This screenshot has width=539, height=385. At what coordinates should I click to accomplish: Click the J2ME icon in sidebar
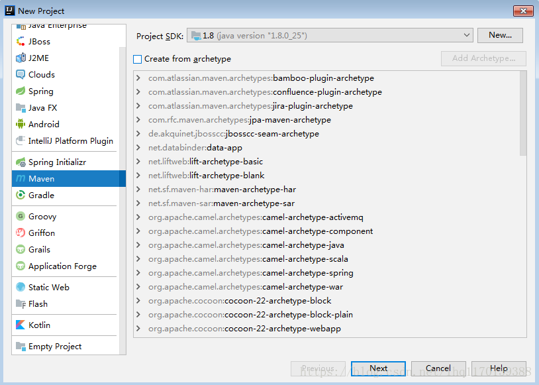click(21, 58)
